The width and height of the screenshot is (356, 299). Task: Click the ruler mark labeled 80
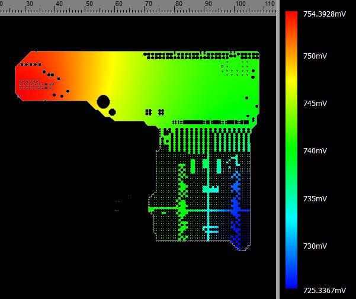(179, 5)
